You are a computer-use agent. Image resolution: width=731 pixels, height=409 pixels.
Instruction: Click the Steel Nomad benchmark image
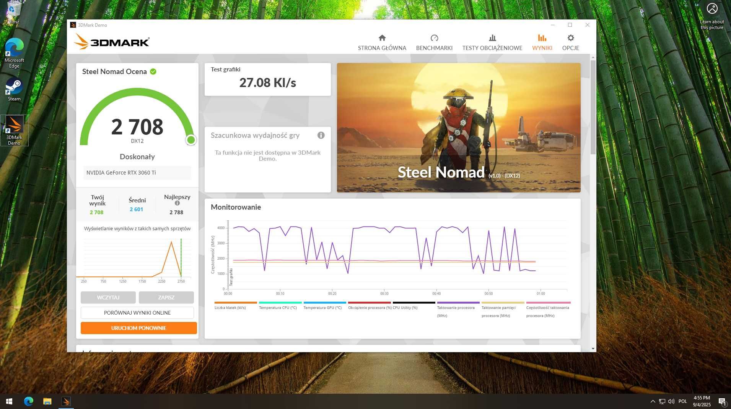point(459,128)
